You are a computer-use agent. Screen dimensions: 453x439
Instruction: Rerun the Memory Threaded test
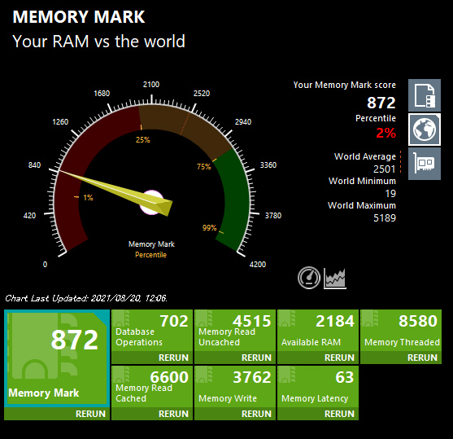pos(422,358)
